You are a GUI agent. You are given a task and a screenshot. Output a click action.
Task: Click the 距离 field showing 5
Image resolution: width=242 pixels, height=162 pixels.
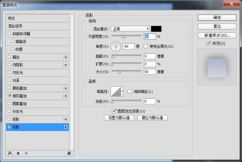click(150, 56)
